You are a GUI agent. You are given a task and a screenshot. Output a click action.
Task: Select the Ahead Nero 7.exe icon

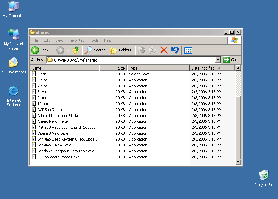[34, 121]
